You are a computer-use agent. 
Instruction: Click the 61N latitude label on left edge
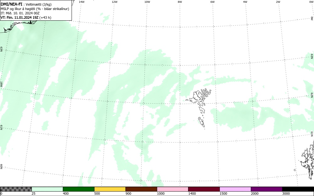point(2,127)
